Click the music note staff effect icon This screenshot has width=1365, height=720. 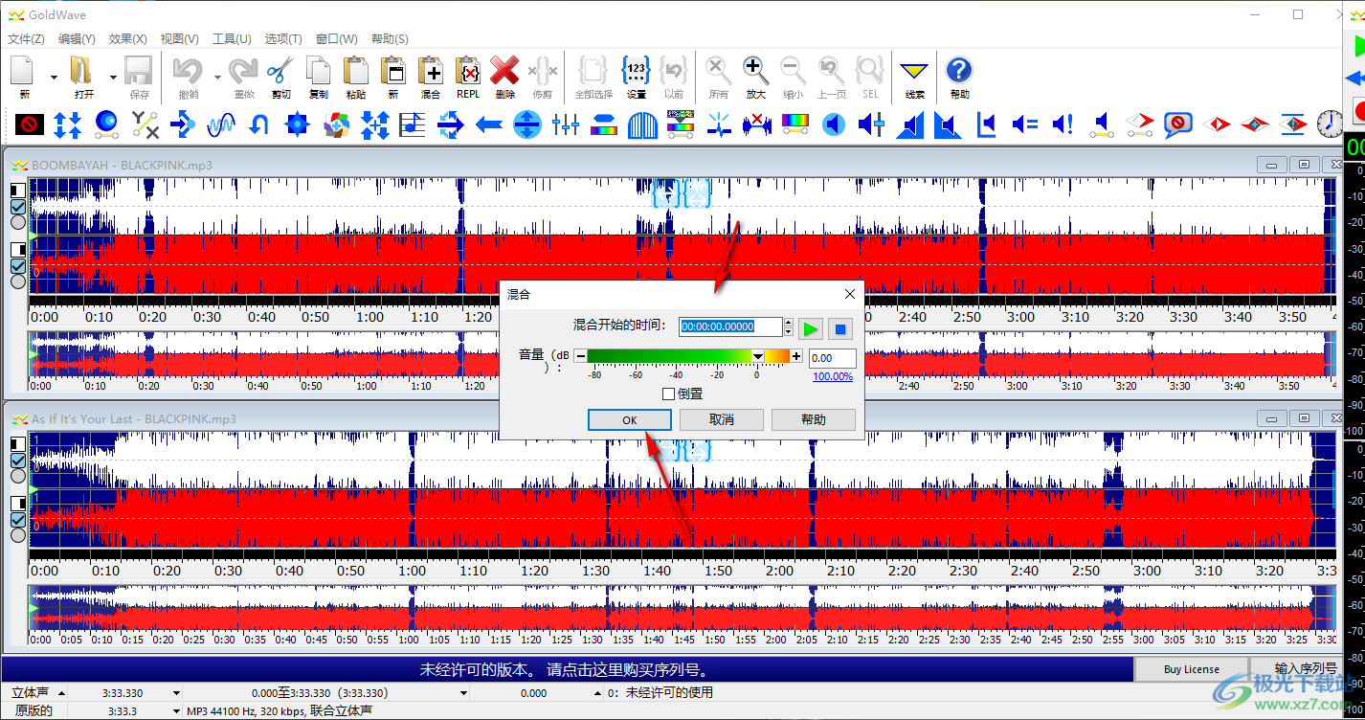413,124
